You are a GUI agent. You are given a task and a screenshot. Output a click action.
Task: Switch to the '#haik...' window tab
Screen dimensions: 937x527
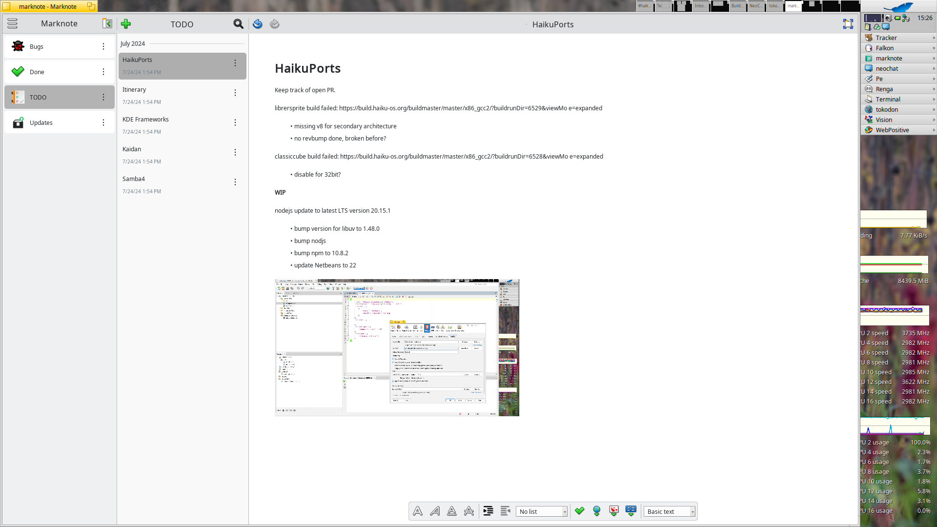(x=645, y=6)
